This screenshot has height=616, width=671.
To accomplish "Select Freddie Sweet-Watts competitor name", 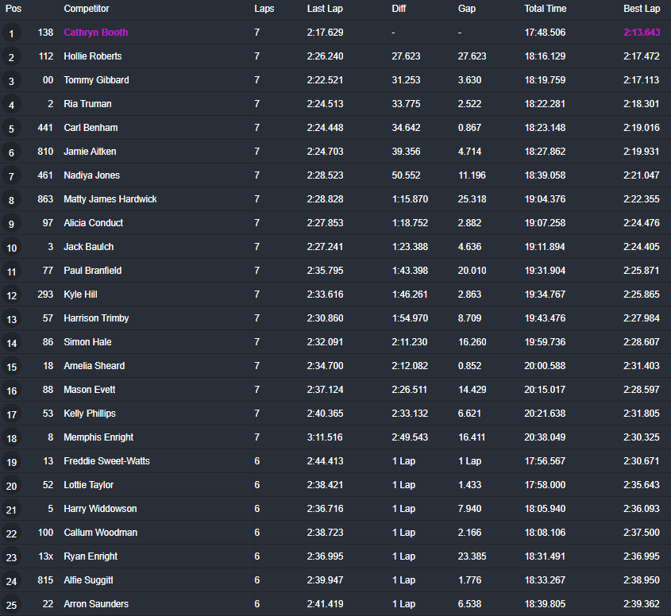I will tap(106, 460).
